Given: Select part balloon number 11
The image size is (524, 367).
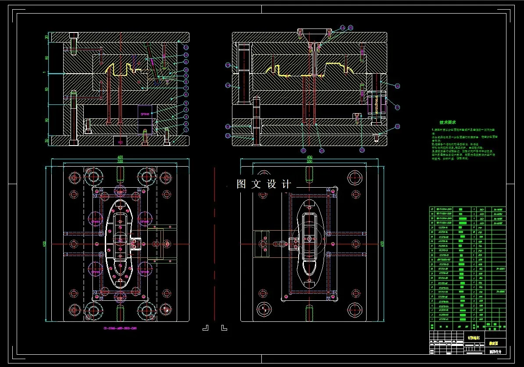Looking at the screenshot, I should pos(186,62).
